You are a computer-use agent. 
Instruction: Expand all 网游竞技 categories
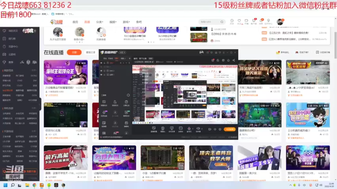pos(34,70)
